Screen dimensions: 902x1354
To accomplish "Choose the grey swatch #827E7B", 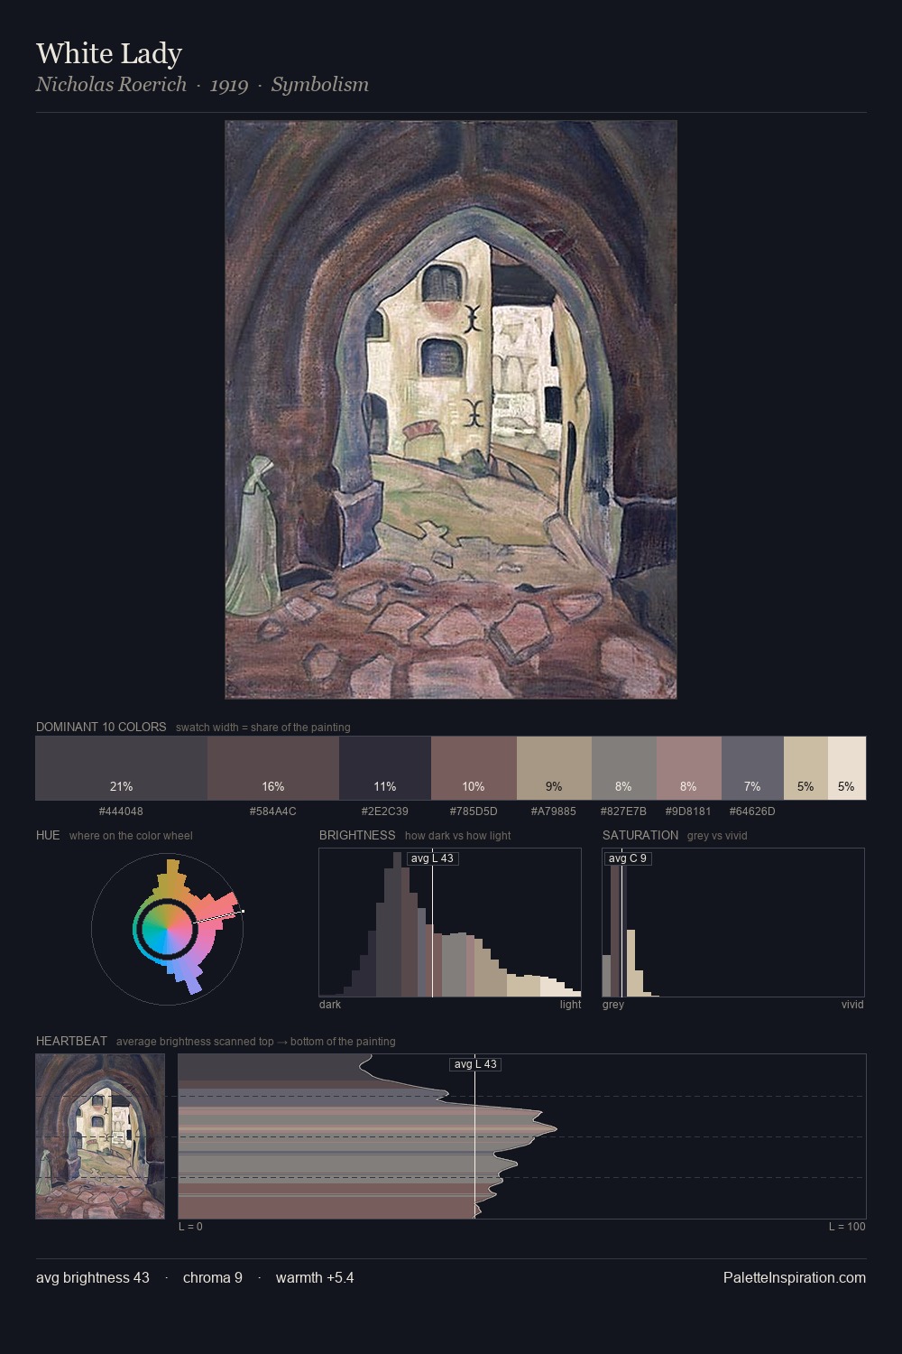I will point(624,768).
